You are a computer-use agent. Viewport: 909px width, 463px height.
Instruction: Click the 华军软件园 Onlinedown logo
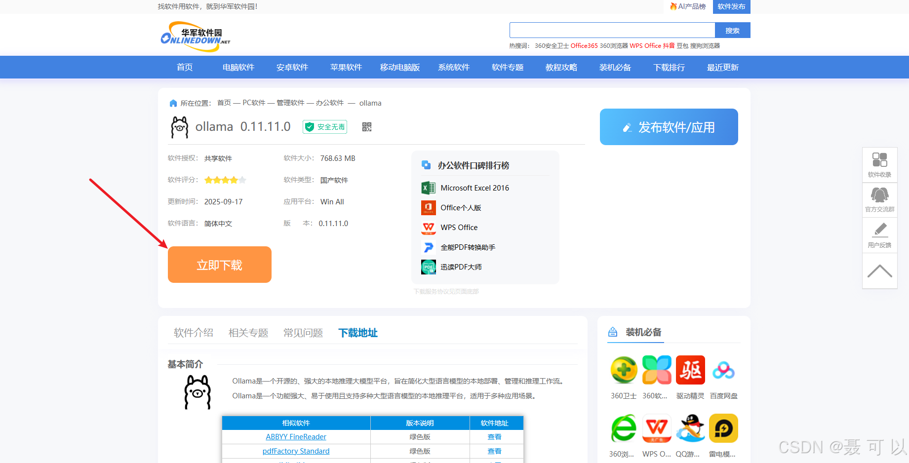pos(196,37)
